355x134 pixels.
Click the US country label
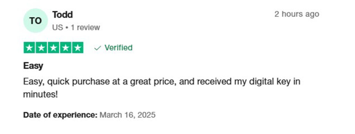click(58, 27)
